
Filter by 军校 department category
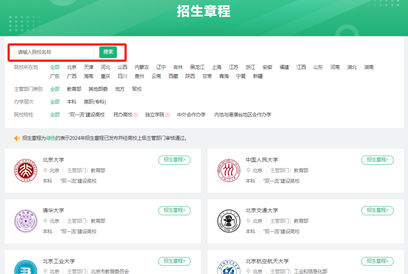(137, 89)
